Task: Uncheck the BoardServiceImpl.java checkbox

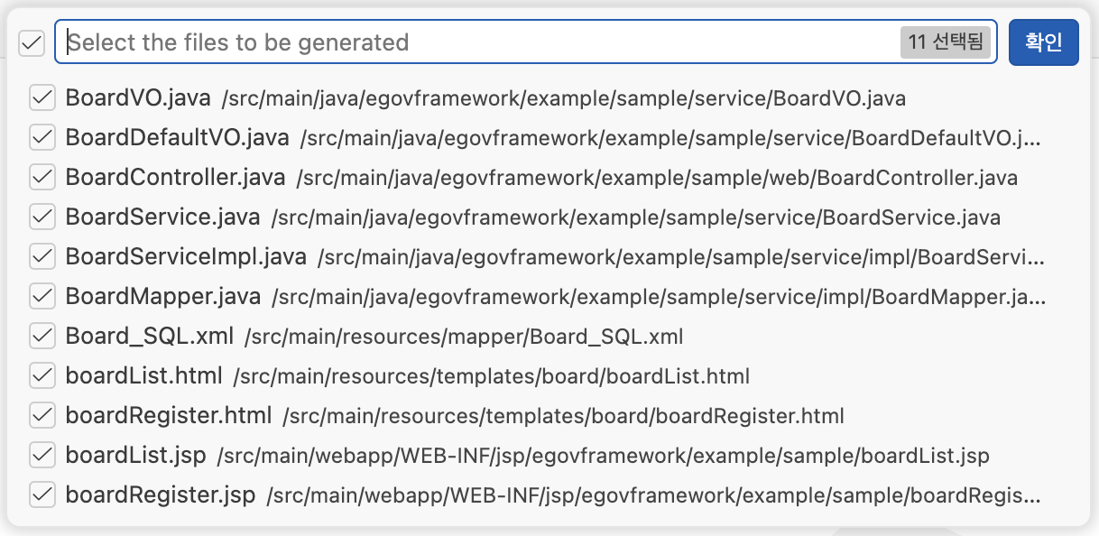Action: coord(42,256)
